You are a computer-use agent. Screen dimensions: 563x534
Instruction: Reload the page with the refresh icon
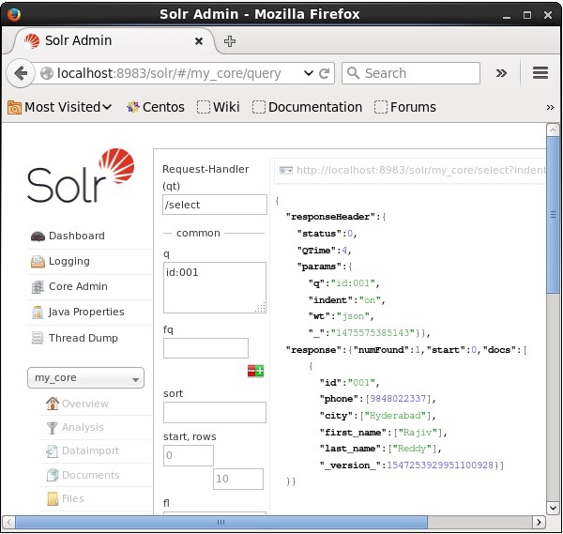pyautogui.click(x=325, y=73)
